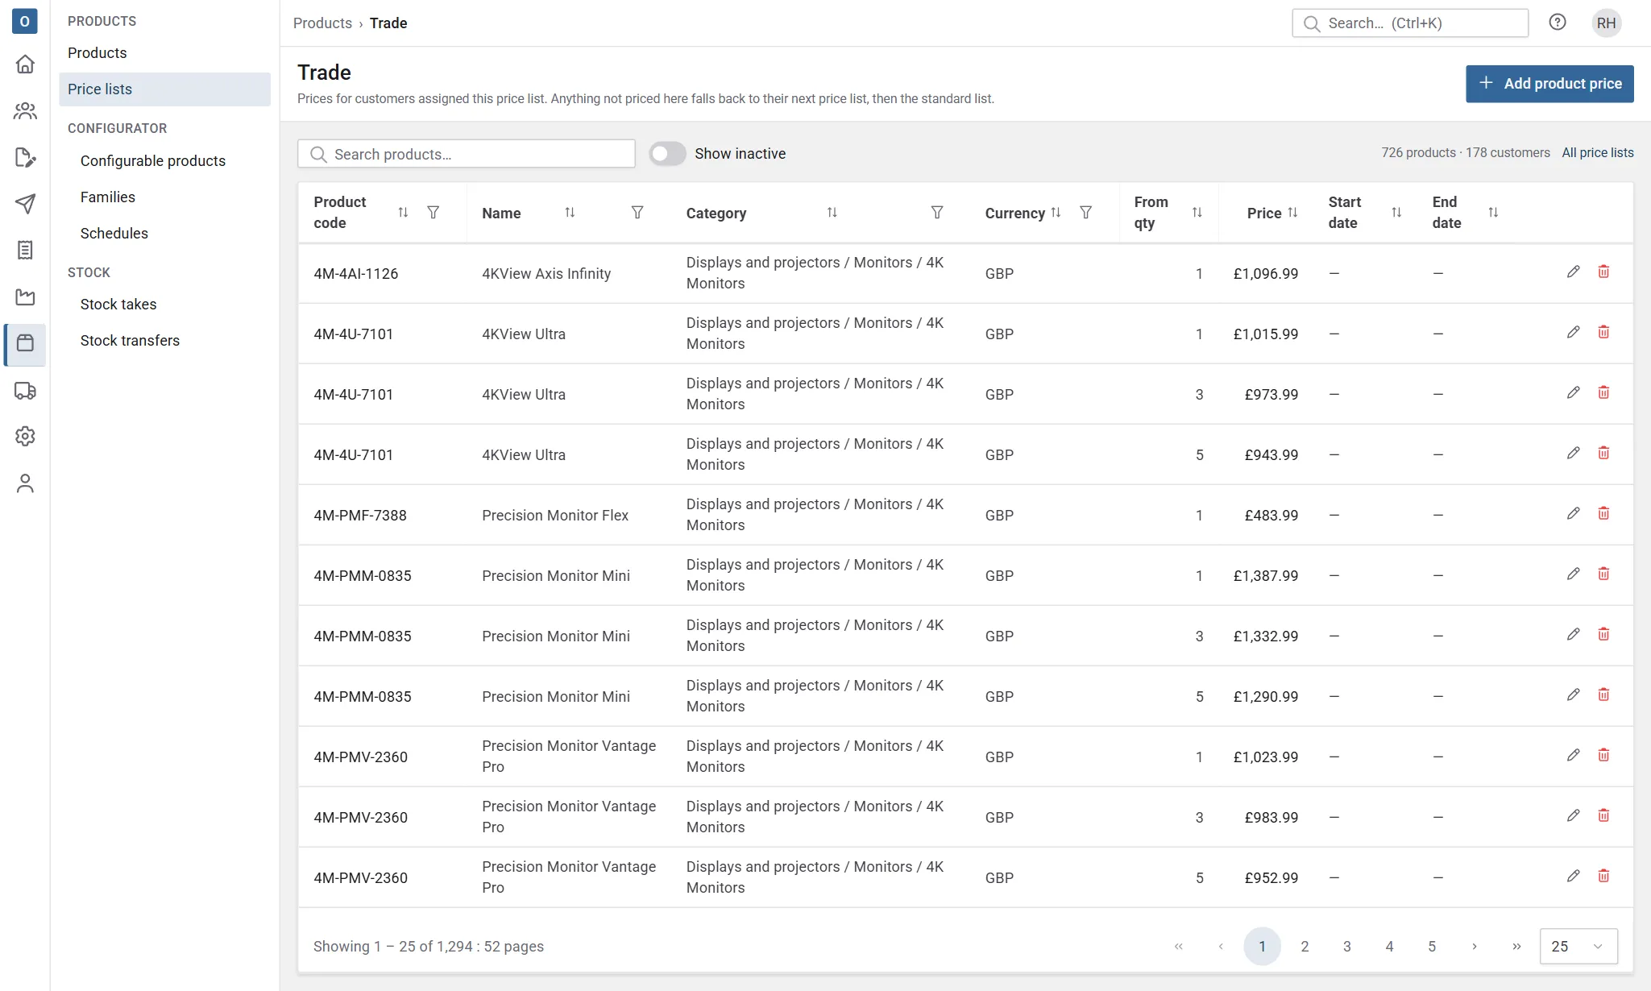Go to Products breadcrumb link

tap(322, 23)
